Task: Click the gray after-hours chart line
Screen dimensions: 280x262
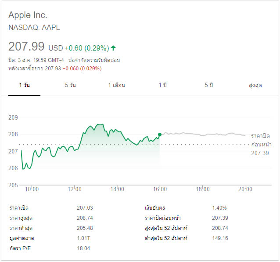Action: coord(202,134)
